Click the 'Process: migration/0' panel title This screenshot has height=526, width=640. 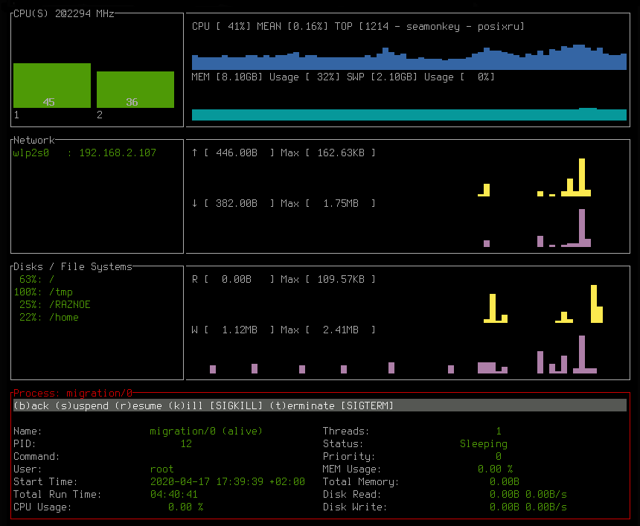[x=73, y=393]
